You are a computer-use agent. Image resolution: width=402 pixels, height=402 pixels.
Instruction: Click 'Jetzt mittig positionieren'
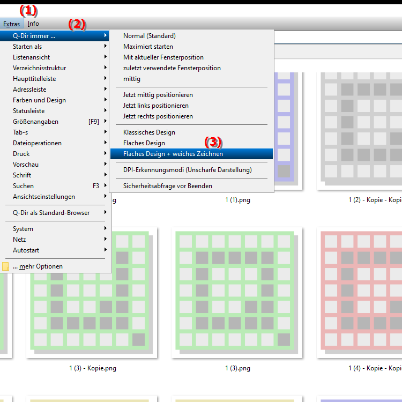coord(191,95)
